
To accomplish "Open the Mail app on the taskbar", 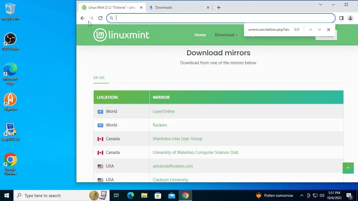I will (172, 195).
